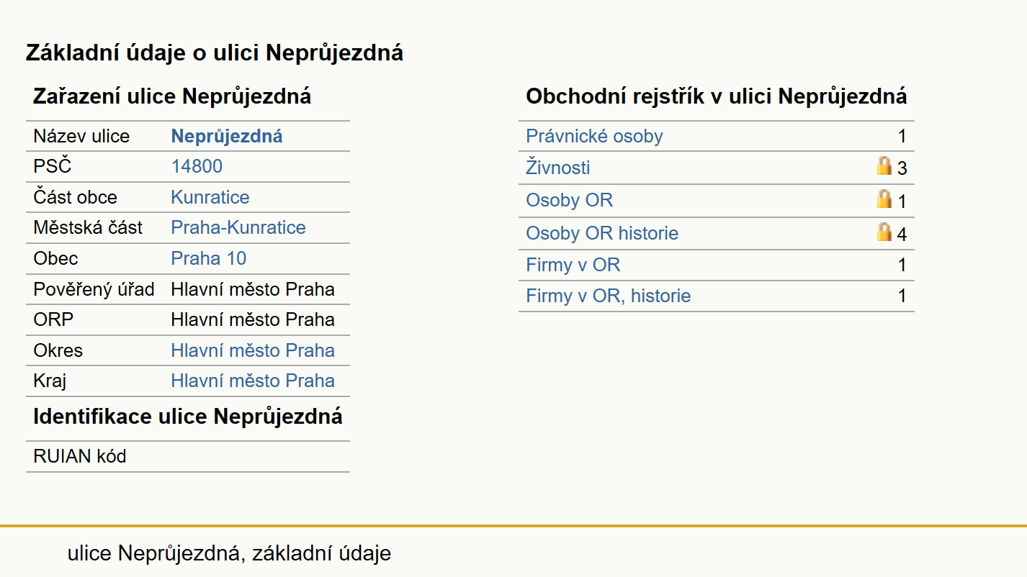Click the Identifikace ulice Neprůjezdná heading

[188, 417]
